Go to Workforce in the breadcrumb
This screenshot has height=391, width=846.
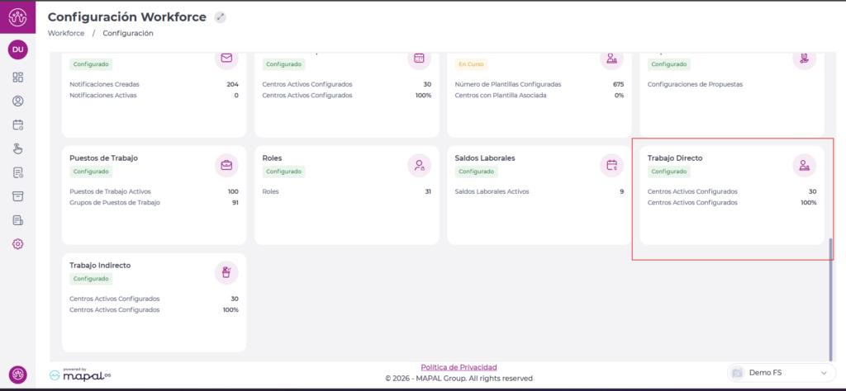tap(66, 33)
